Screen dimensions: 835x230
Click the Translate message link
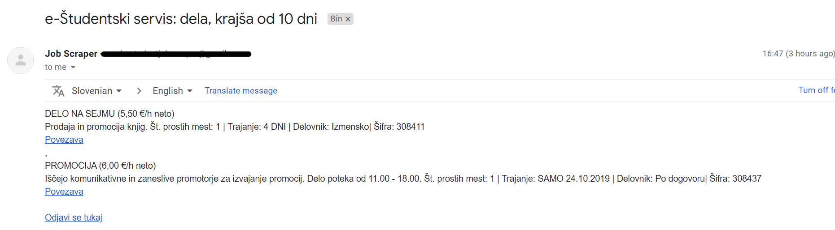tap(241, 91)
